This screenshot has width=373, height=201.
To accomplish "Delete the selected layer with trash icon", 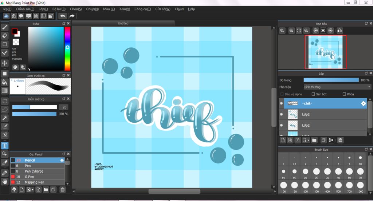I will tap(341, 140).
